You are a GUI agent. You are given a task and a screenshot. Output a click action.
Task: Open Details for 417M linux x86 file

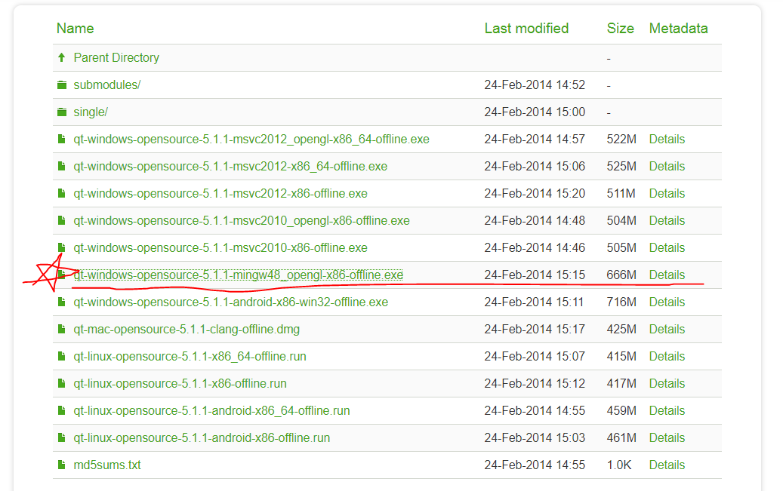(x=667, y=384)
